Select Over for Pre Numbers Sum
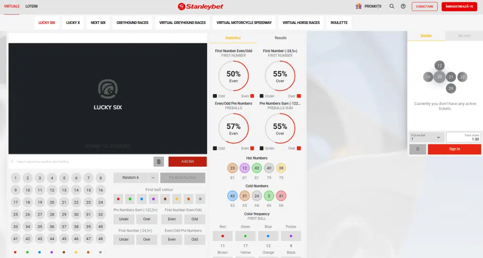This screenshot has height=258, width=483. pos(147,219)
